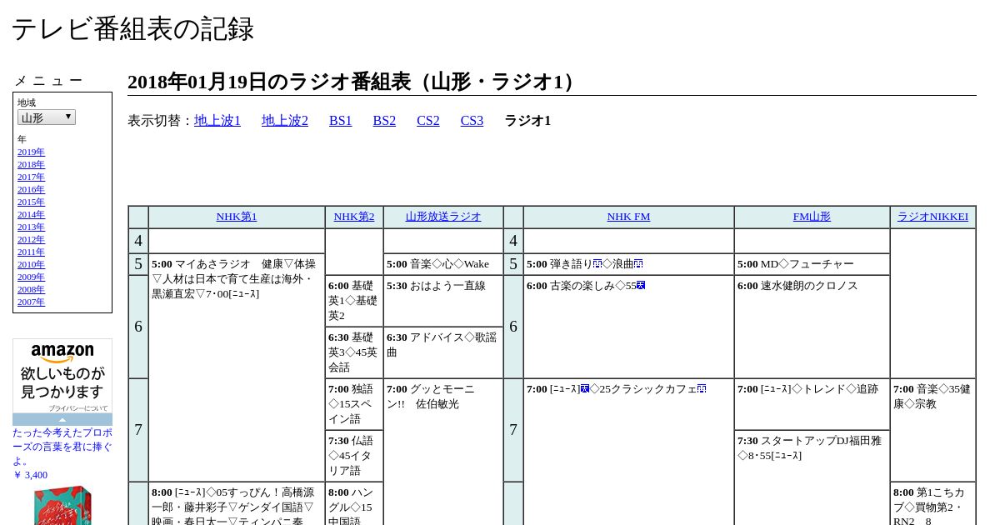The image size is (1000, 525).
Task: Click the ￥3,400 price text
Action: click(x=30, y=475)
